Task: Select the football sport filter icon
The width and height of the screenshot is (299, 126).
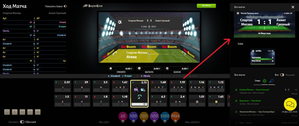Action: pos(265,81)
